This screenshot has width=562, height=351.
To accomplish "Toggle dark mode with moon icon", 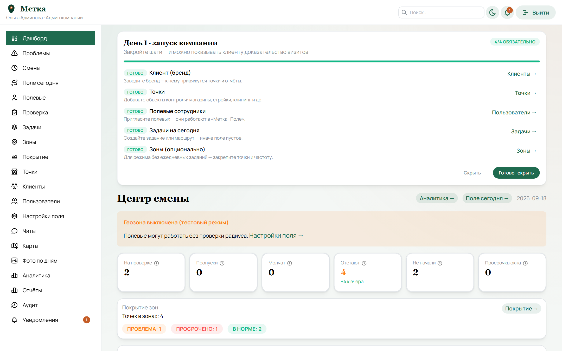I will [492, 12].
